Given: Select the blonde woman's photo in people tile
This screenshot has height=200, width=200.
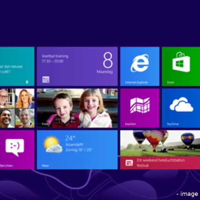Looking at the screenshot, I should 25,98.
